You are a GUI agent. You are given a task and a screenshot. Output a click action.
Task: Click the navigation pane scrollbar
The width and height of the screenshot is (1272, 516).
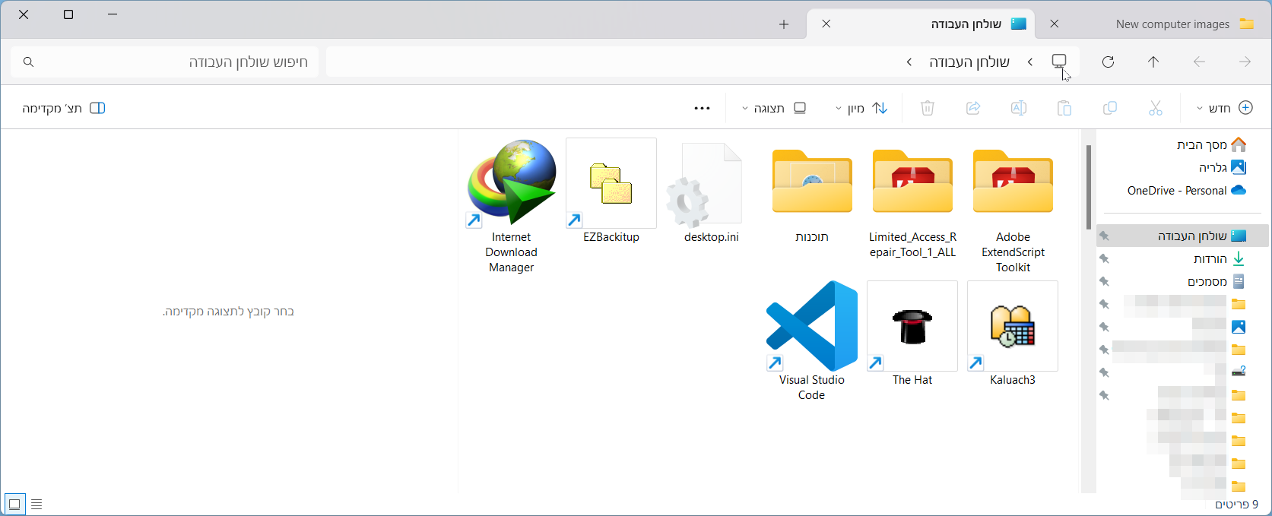1089,187
